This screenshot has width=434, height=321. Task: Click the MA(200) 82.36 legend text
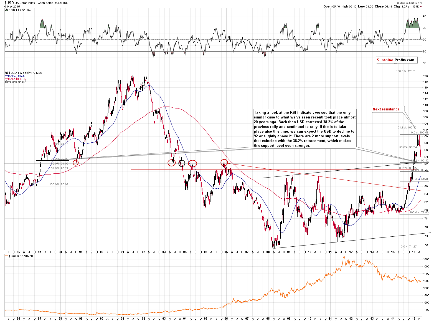click(x=17, y=79)
